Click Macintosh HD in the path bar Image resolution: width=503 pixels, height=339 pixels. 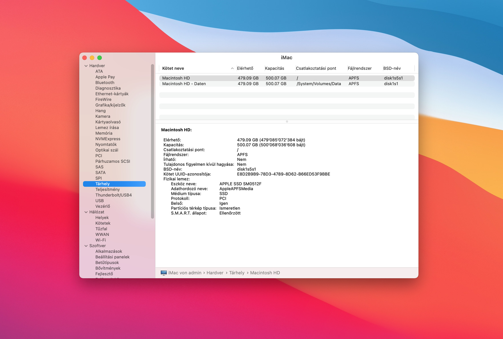pos(265,273)
